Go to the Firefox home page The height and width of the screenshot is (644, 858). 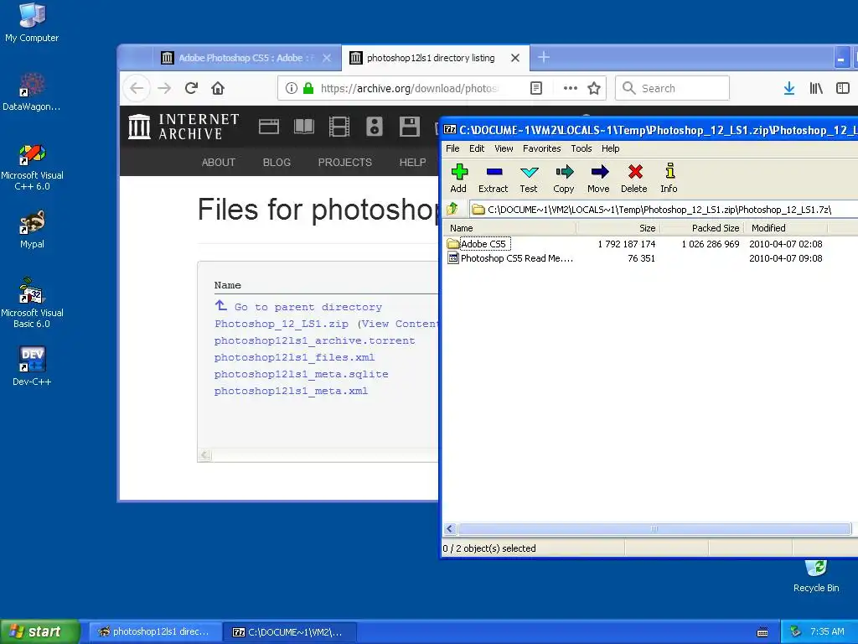click(x=218, y=88)
